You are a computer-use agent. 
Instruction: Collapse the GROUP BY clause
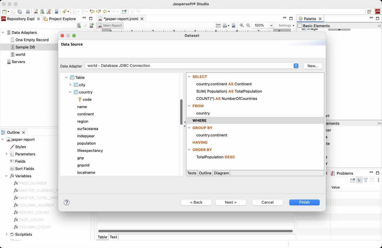189,128
